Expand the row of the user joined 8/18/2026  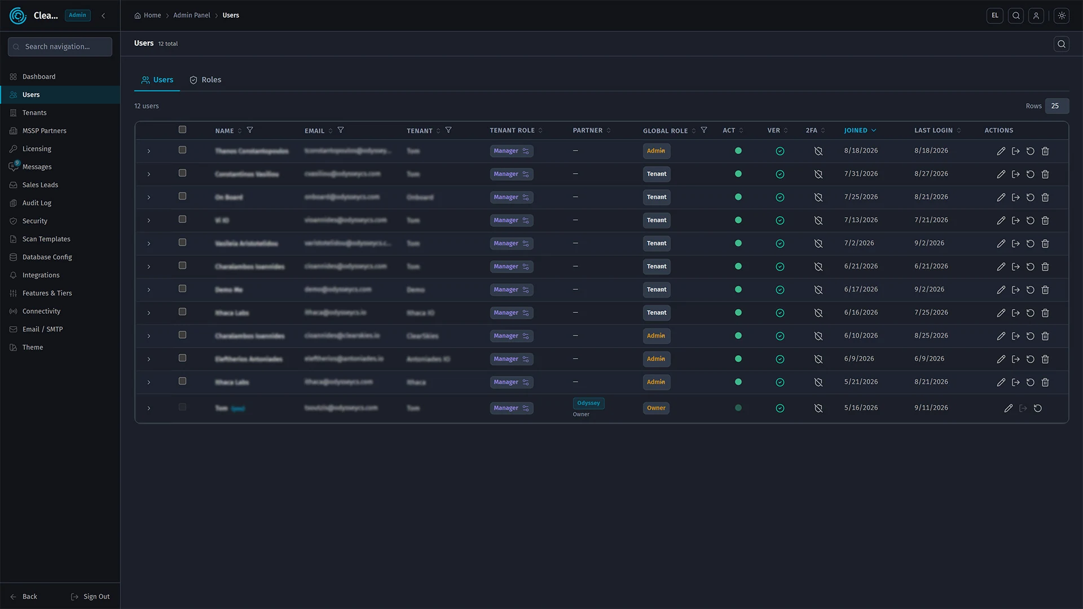click(148, 151)
